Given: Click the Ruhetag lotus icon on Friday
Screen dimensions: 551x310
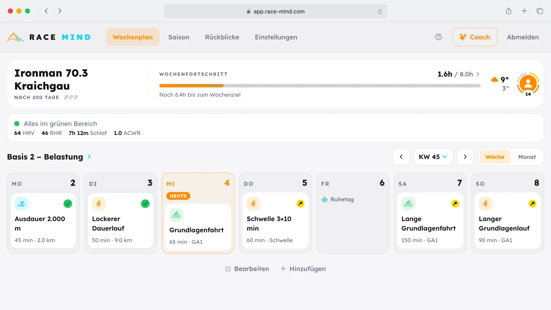Looking at the screenshot, I should point(324,199).
